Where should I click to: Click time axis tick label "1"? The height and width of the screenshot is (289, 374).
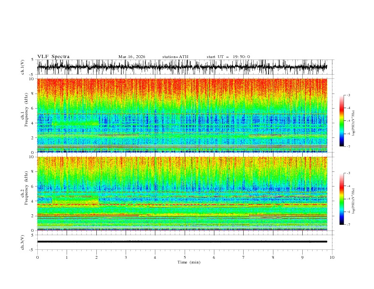click(67, 257)
